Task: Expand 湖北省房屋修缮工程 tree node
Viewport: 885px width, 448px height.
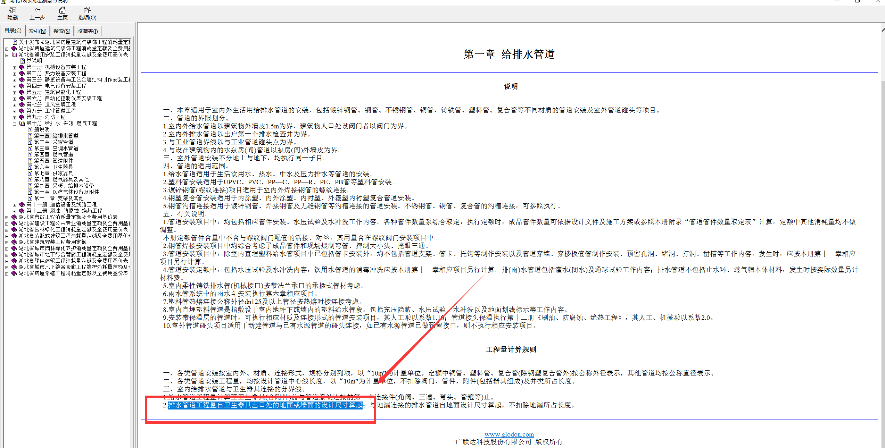Action: (7, 274)
